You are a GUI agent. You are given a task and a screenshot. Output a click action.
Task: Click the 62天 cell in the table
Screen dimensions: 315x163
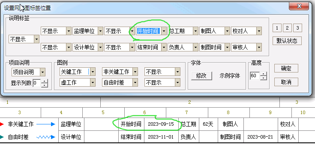point(208,124)
